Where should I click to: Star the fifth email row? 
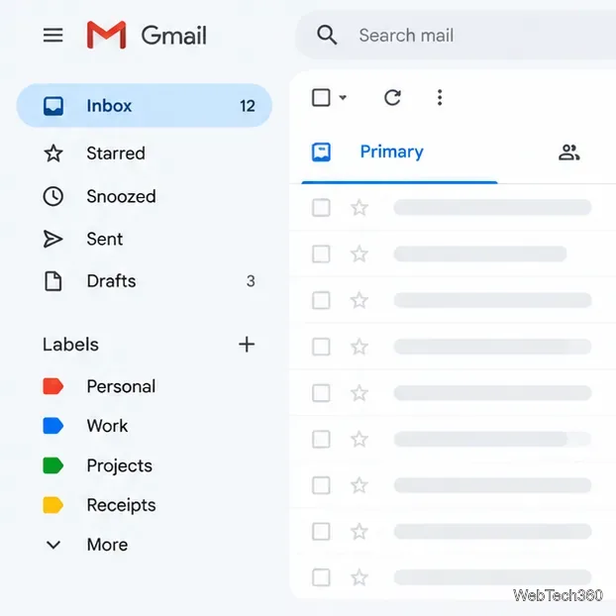point(359,393)
